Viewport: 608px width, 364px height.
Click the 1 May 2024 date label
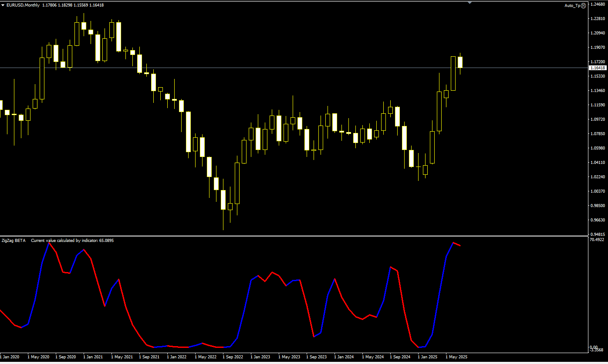(x=373, y=357)
